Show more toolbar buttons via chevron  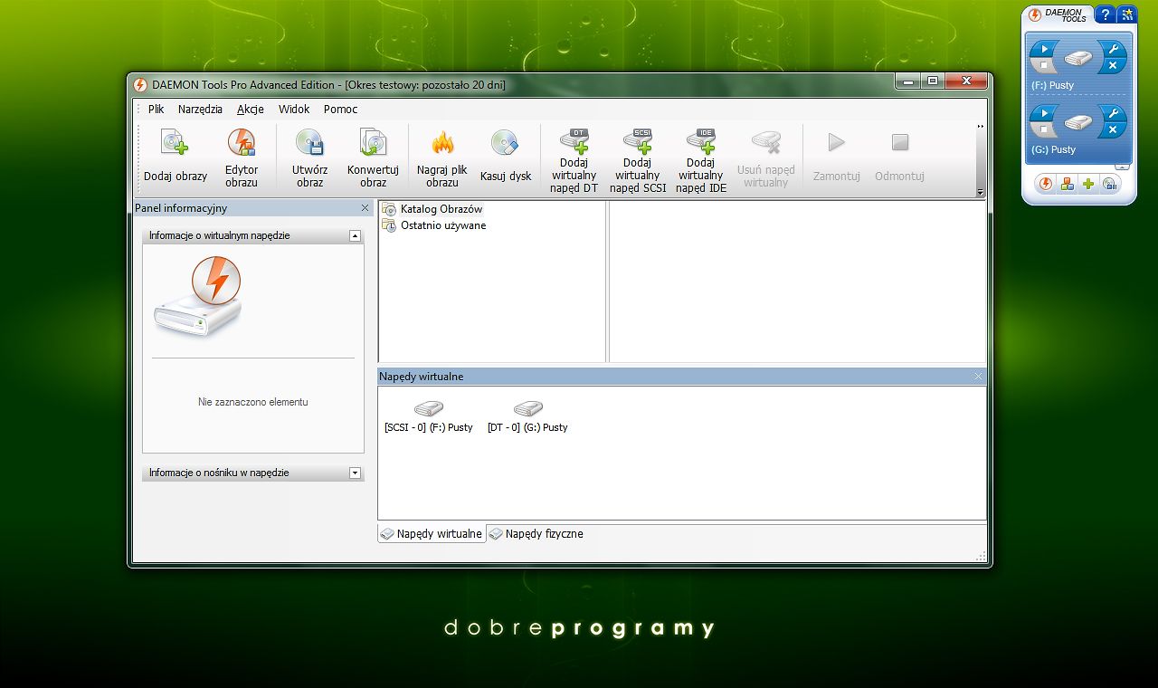(981, 127)
